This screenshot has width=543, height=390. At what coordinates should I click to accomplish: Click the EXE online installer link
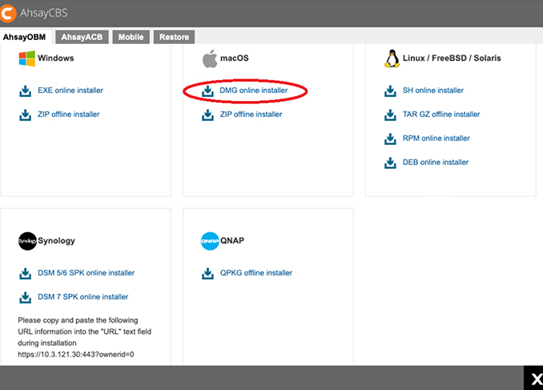coord(70,90)
